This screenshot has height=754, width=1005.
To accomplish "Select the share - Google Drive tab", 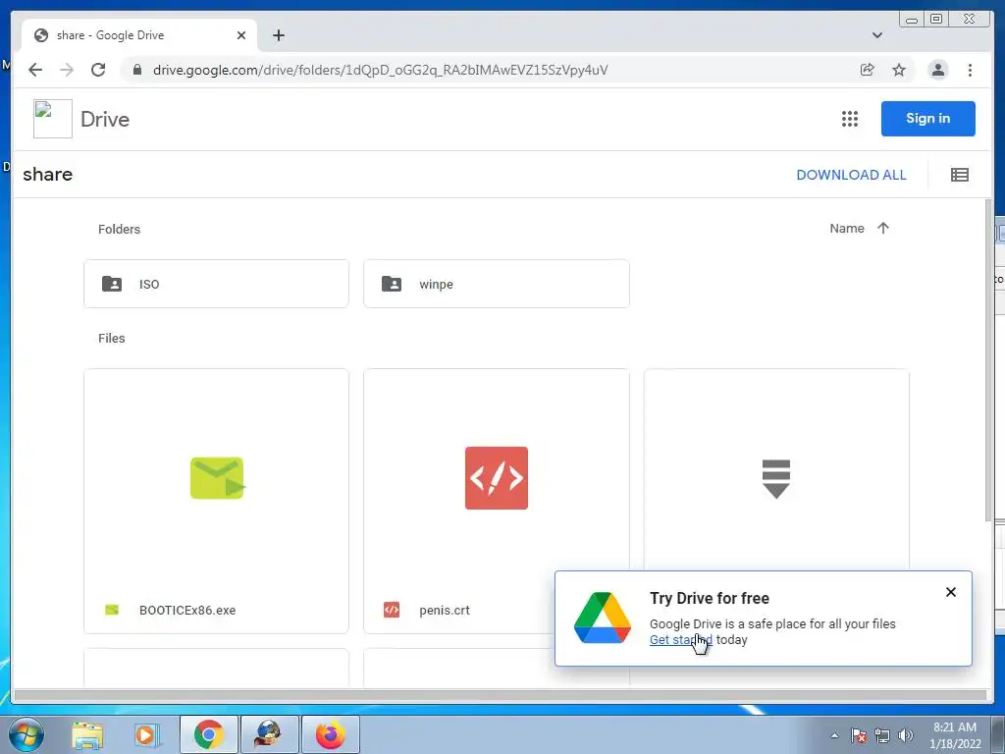I will tap(139, 35).
